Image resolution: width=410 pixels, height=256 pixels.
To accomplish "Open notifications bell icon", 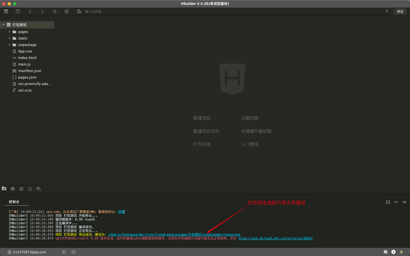I will (401, 252).
